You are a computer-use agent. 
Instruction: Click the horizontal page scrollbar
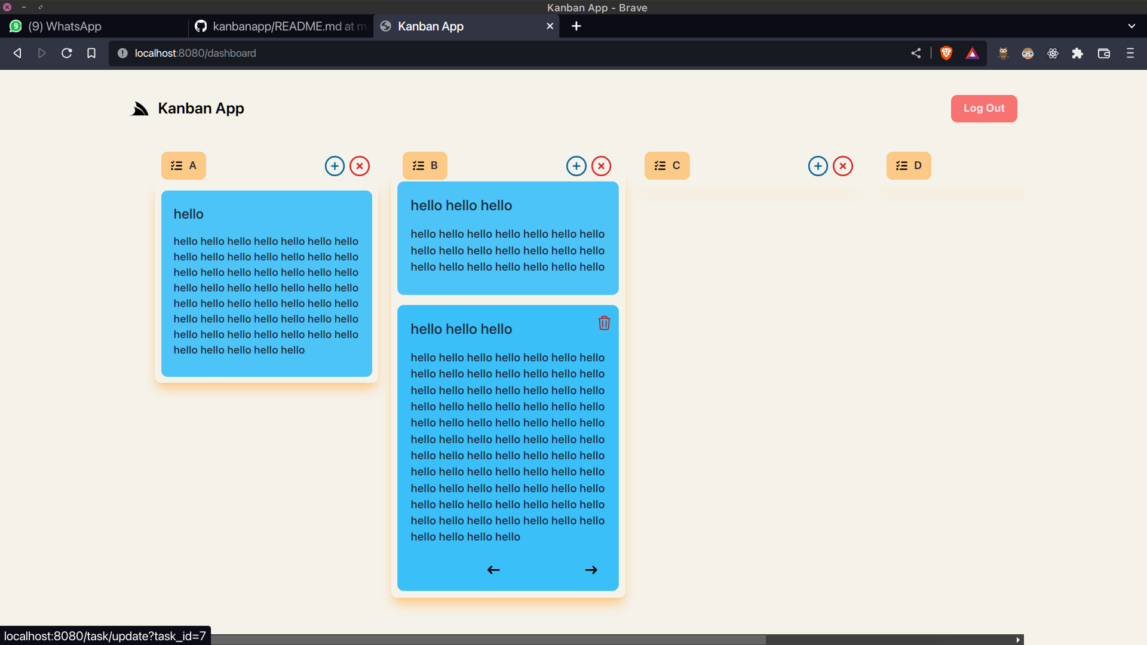[487, 640]
